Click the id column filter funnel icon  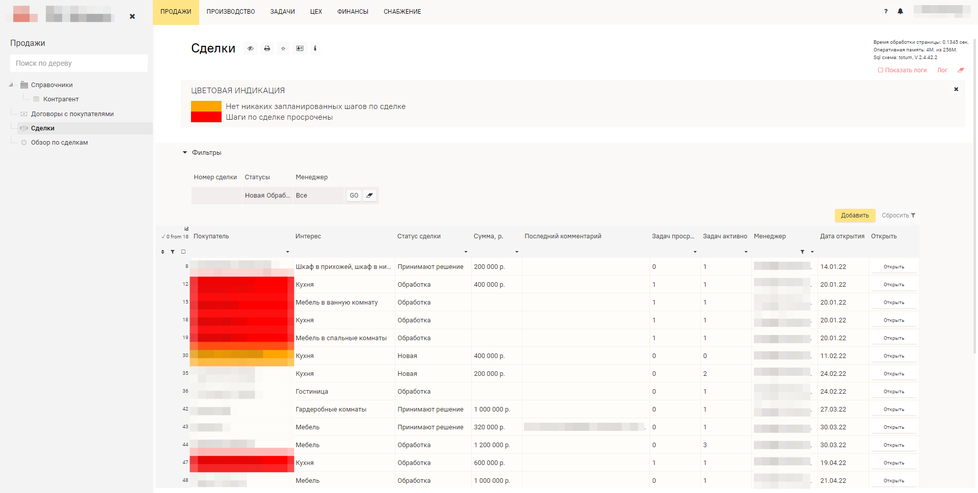(173, 252)
